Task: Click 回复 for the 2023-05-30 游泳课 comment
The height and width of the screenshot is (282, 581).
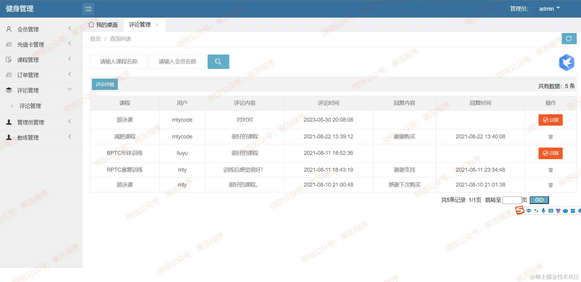Action: (x=550, y=120)
